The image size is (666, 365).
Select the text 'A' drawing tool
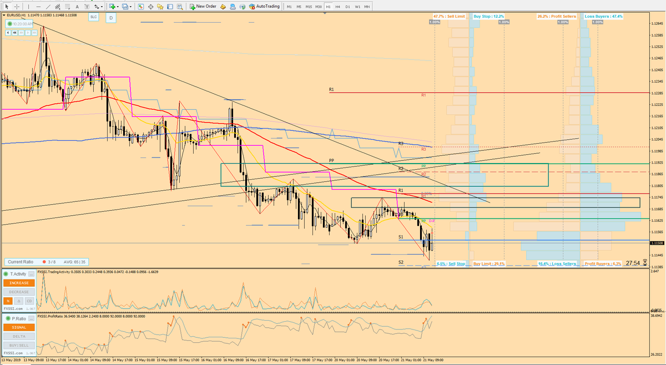(x=77, y=7)
